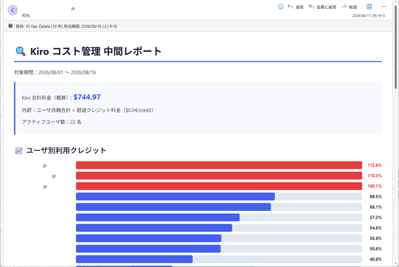Open the apps grid icon in header
The height and width of the screenshot is (267, 399).
point(369,7)
